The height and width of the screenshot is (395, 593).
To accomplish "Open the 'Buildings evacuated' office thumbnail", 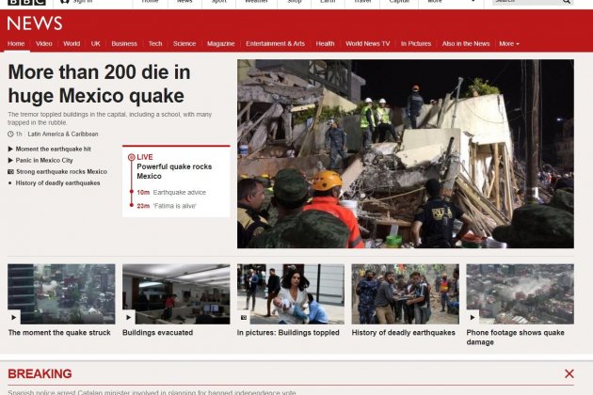I will coord(176,294).
